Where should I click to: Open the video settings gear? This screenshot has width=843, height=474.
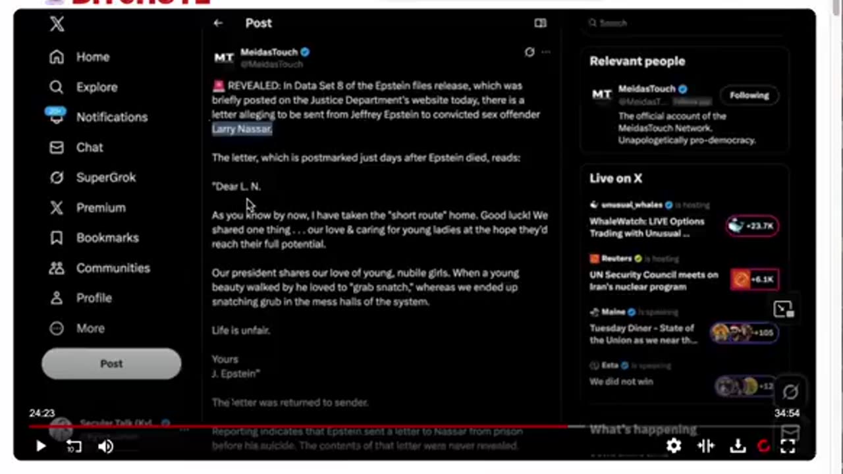[673, 446]
